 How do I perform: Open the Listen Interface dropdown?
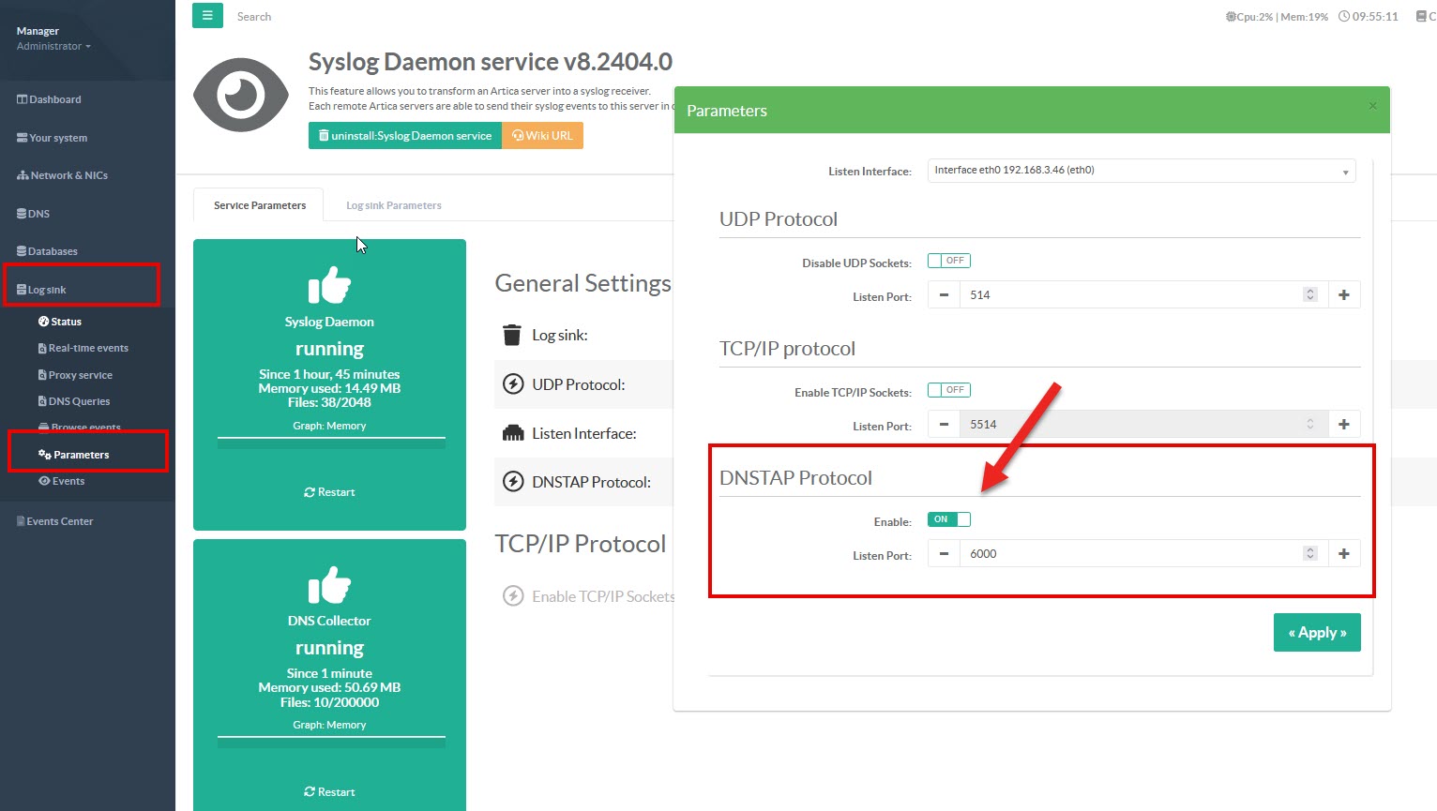(x=1141, y=171)
